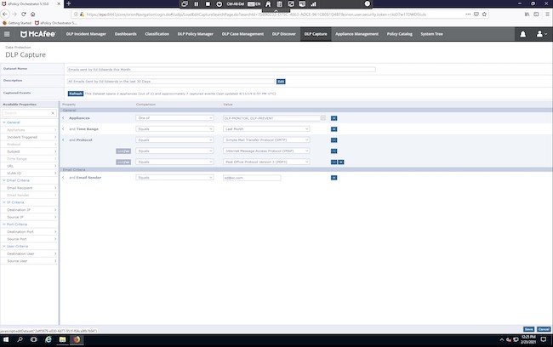Send Ctrl-Alt-Del from the remote toolbar
553x347 pixels.
pos(235,4)
